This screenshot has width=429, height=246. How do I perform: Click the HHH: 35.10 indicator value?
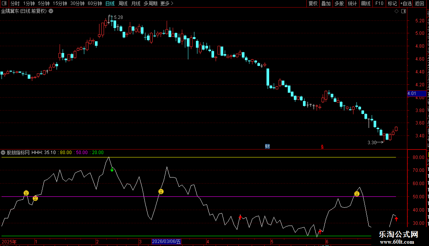pos(44,153)
